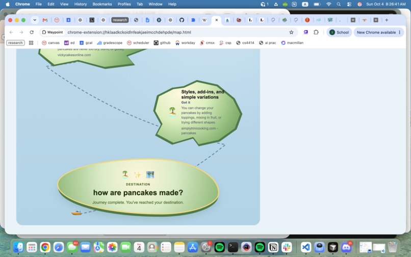Open the canvas bookmark
This screenshot has height=257, width=411.
pyautogui.click(x=50, y=43)
